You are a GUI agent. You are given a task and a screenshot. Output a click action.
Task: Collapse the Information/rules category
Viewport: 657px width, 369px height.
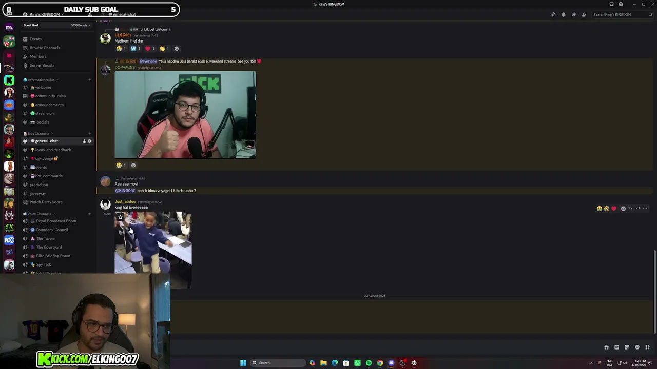point(41,80)
